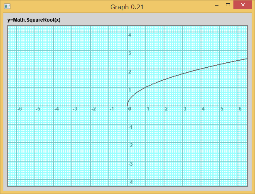Click the square root curve line
The height and width of the screenshot is (194, 255).
183,74
